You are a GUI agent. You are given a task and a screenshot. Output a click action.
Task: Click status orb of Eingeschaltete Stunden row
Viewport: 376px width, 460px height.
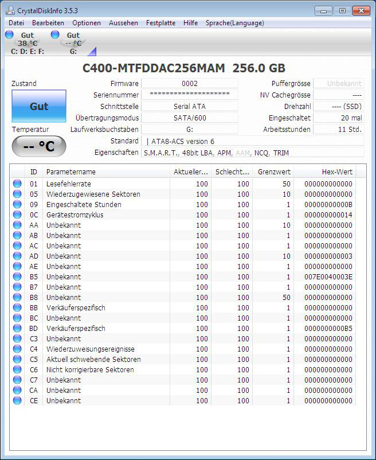click(x=17, y=204)
